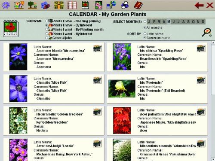215x161 pixels.
Task: Pick the O month letter
Action: pyautogui.click(x=193, y=21)
